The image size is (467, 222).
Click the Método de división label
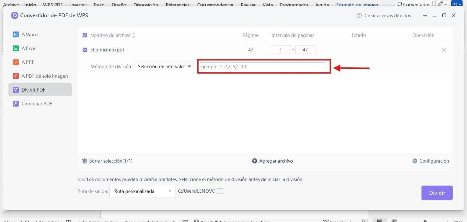coord(111,67)
